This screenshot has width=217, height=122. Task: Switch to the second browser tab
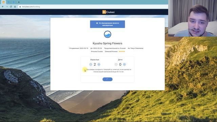[8, 2]
